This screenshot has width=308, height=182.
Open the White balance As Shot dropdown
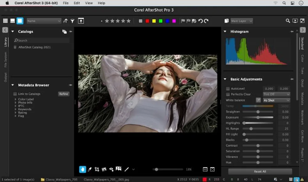click(x=276, y=100)
